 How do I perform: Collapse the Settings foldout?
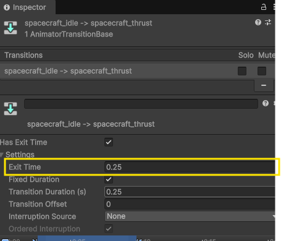2,154
